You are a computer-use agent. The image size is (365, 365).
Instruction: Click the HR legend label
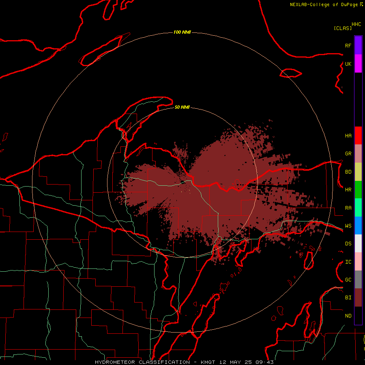(x=348, y=190)
